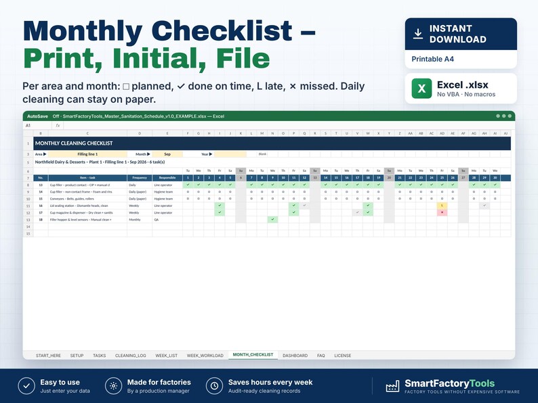Screen dimensions: 538x403
Task: Click the day 30 date header cell
Action: pos(495,178)
